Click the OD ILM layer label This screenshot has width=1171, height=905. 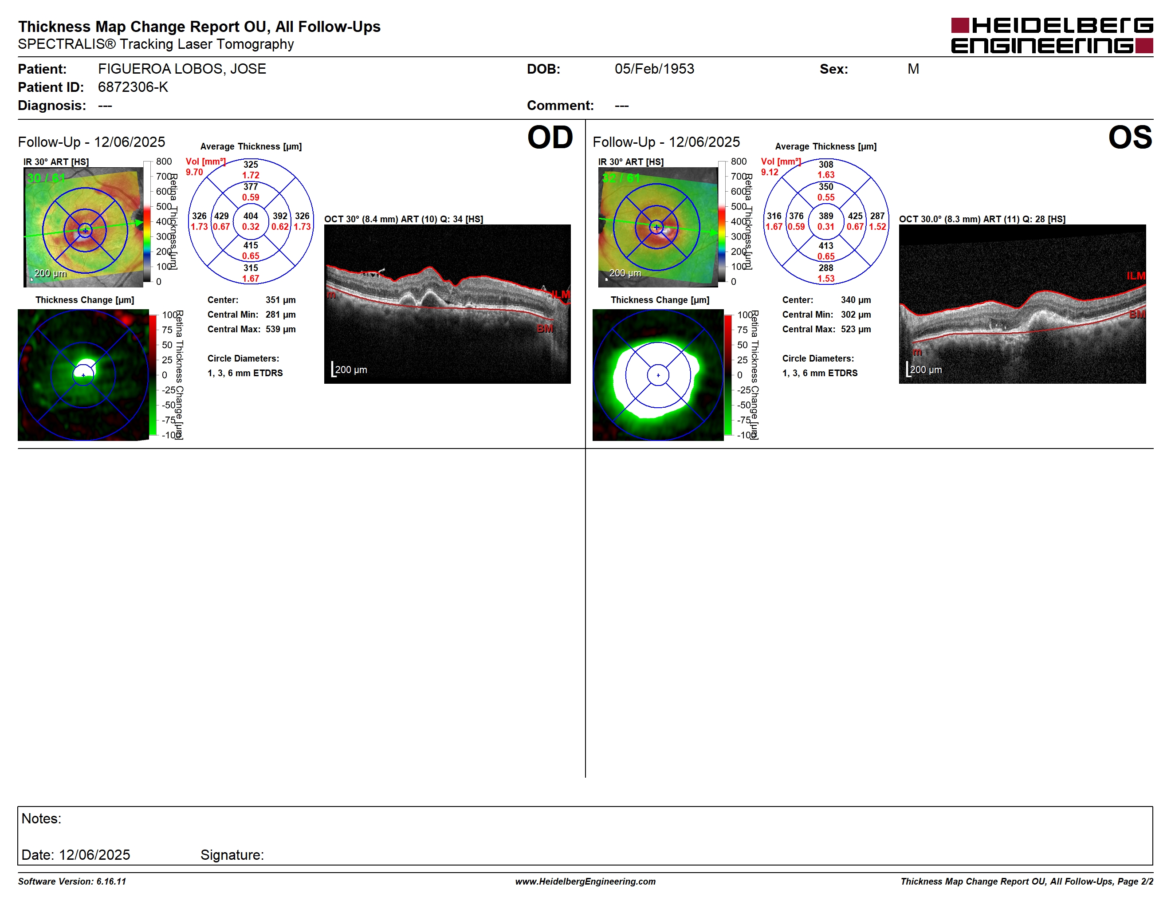[x=561, y=294]
